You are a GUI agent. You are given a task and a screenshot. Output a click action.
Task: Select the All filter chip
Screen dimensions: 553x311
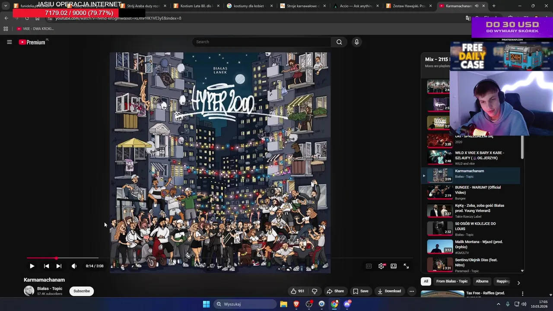click(x=426, y=281)
